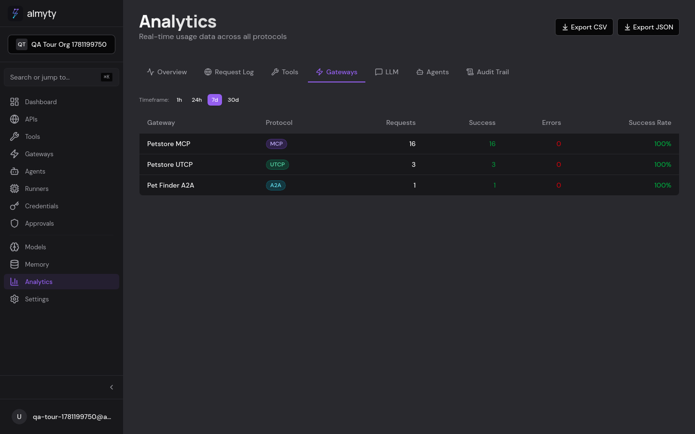Viewport: 695px width, 434px height.
Task: Click the almyty lightning logo
Action: click(x=15, y=14)
